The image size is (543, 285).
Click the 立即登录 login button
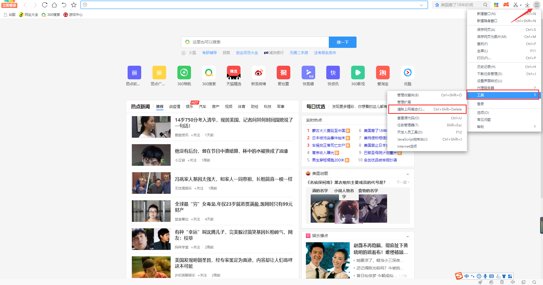click(9, 5)
